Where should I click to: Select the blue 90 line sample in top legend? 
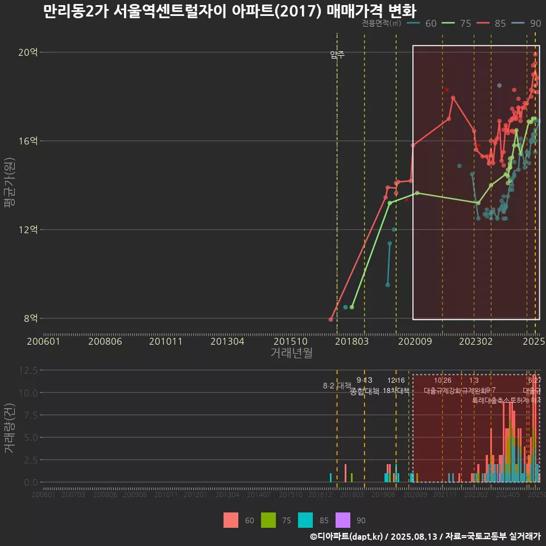tap(518, 23)
